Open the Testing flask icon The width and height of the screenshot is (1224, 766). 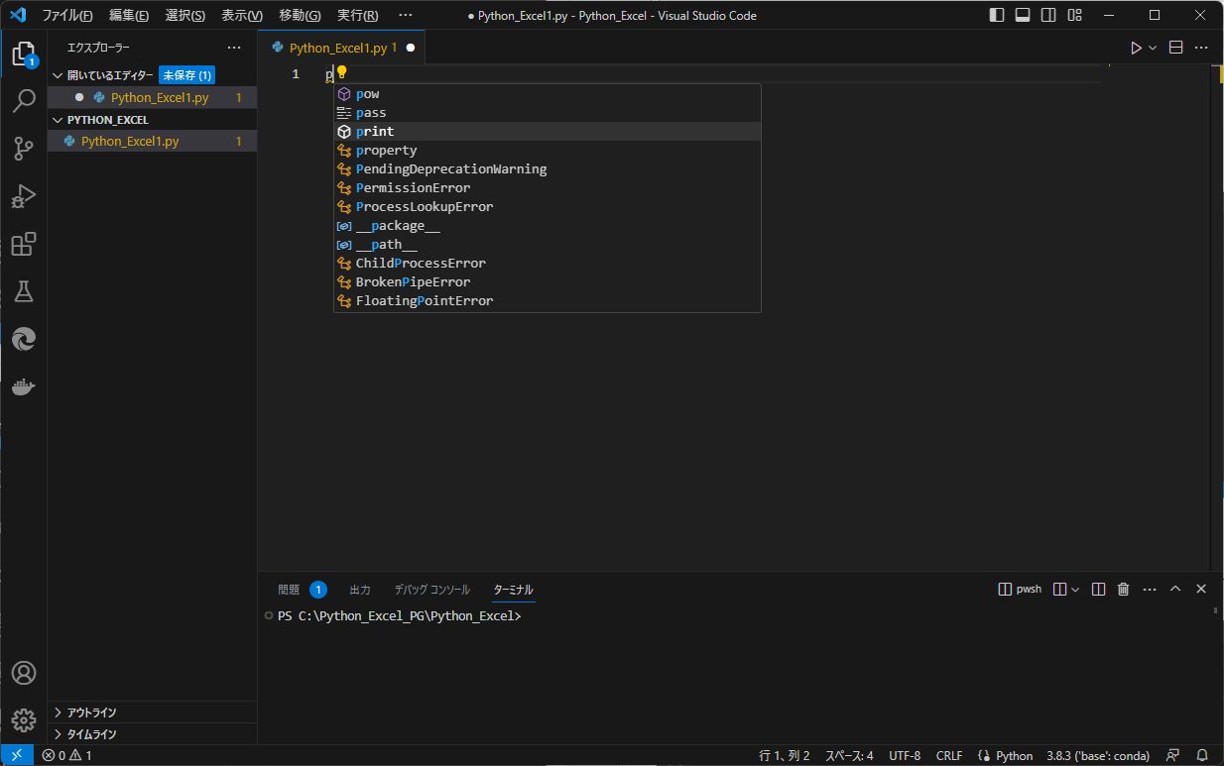click(24, 291)
